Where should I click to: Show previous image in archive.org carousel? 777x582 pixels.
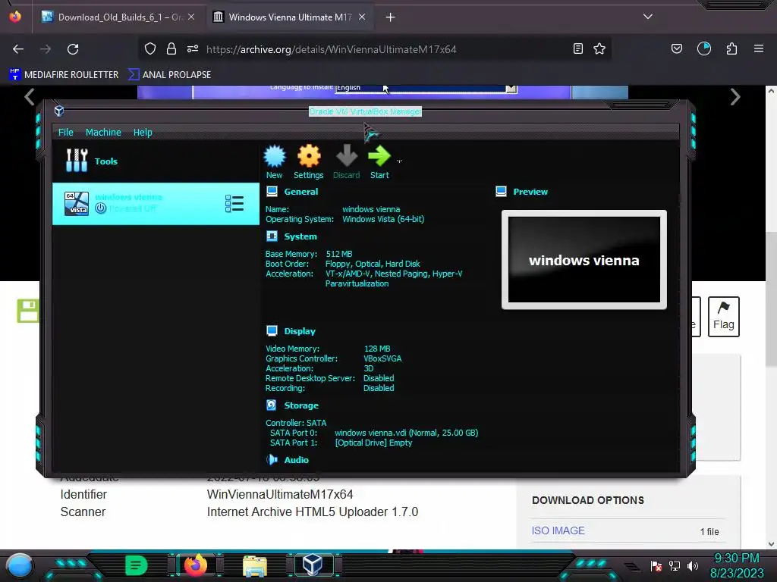pyautogui.click(x=30, y=97)
